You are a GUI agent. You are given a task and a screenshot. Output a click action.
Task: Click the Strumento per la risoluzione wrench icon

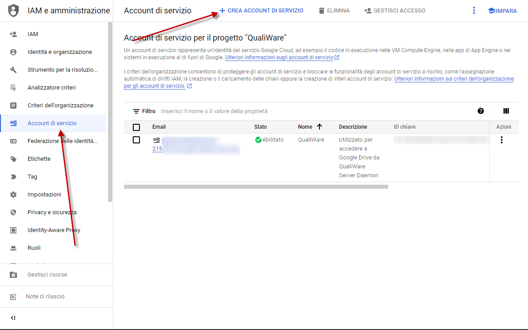click(x=13, y=70)
